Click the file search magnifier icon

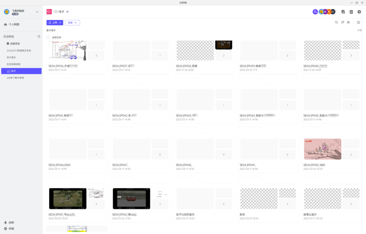tap(337, 22)
